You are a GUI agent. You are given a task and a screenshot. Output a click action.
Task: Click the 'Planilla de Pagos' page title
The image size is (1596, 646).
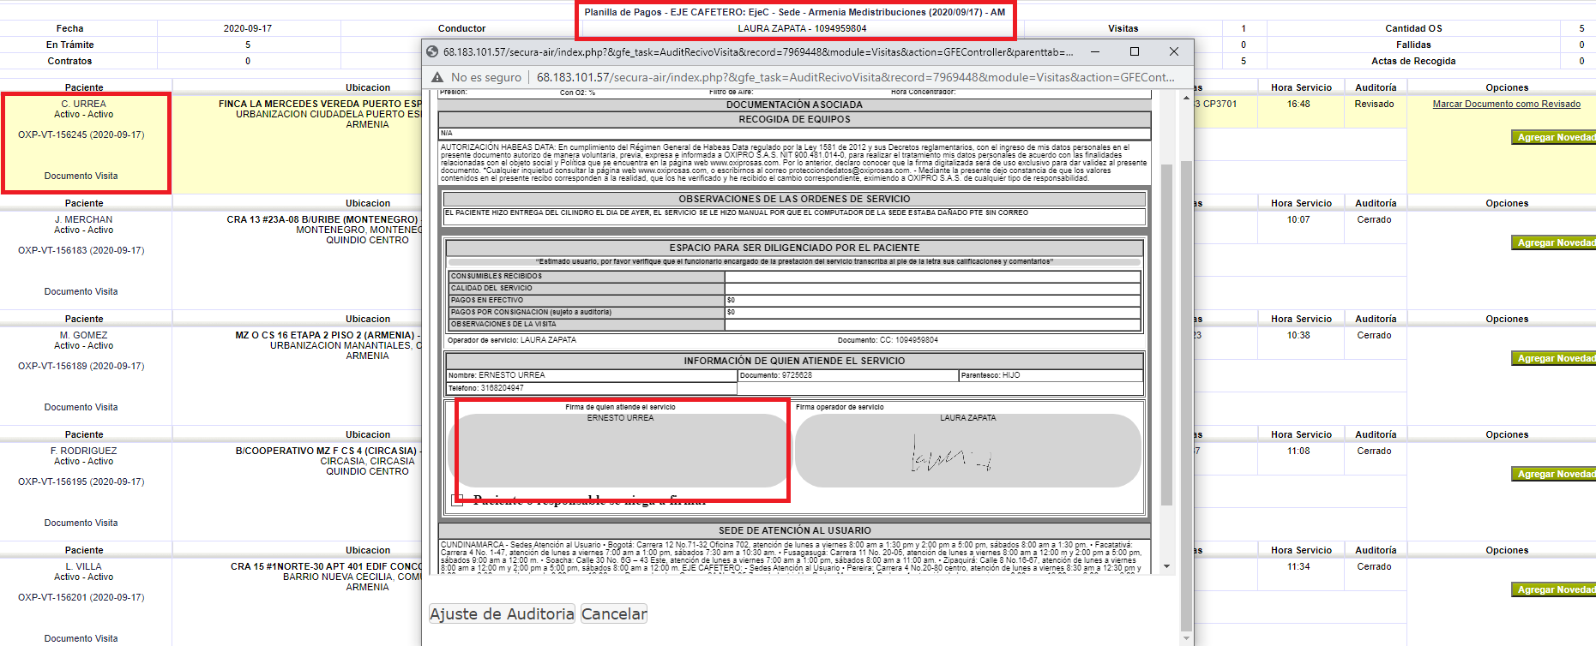[x=794, y=12]
